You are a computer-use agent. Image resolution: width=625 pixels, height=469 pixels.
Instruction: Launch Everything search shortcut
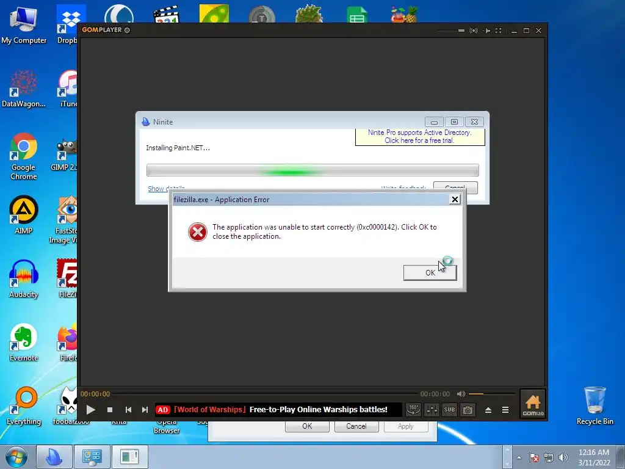tap(24, 406)
